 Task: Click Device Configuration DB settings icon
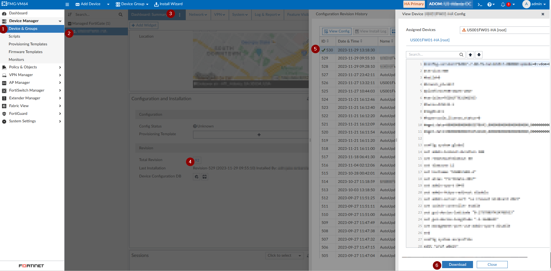196,177
